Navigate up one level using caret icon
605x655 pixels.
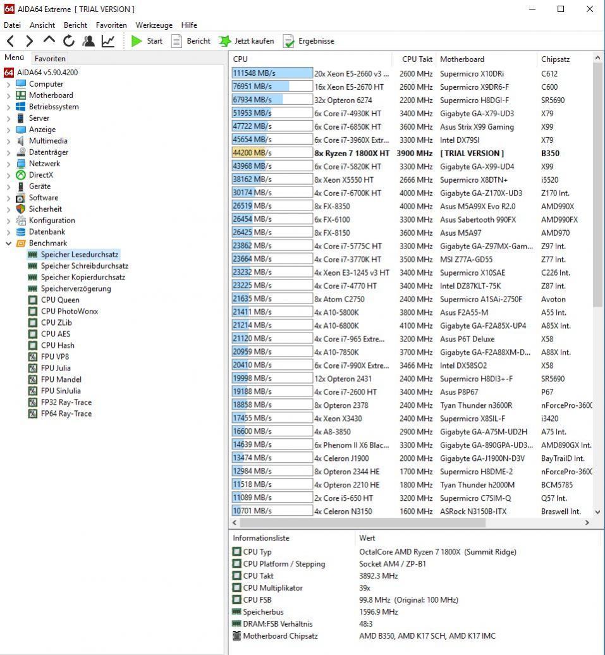[49, 40]
